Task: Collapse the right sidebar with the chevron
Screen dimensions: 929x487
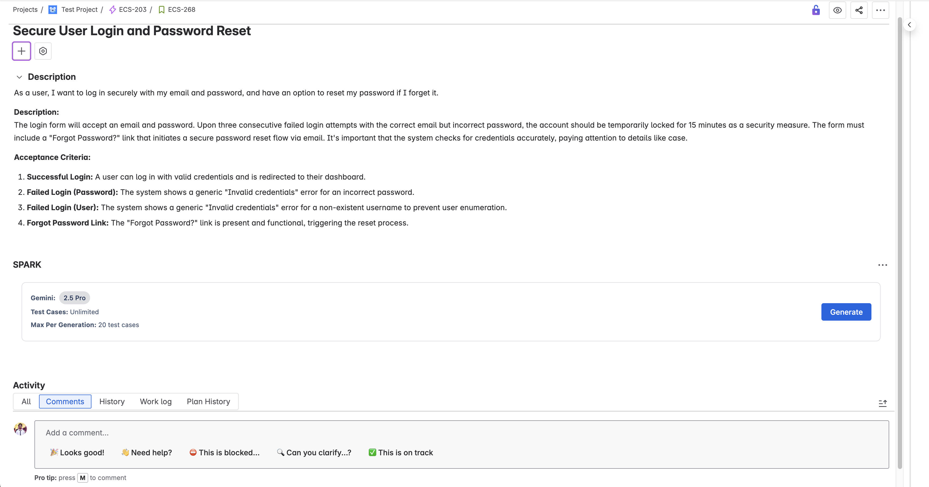Action: point(910,25)
